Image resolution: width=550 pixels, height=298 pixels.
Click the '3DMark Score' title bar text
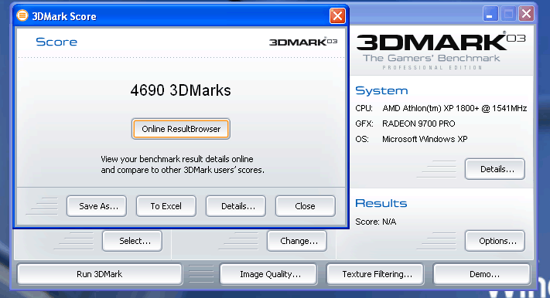tap(64, 16)
